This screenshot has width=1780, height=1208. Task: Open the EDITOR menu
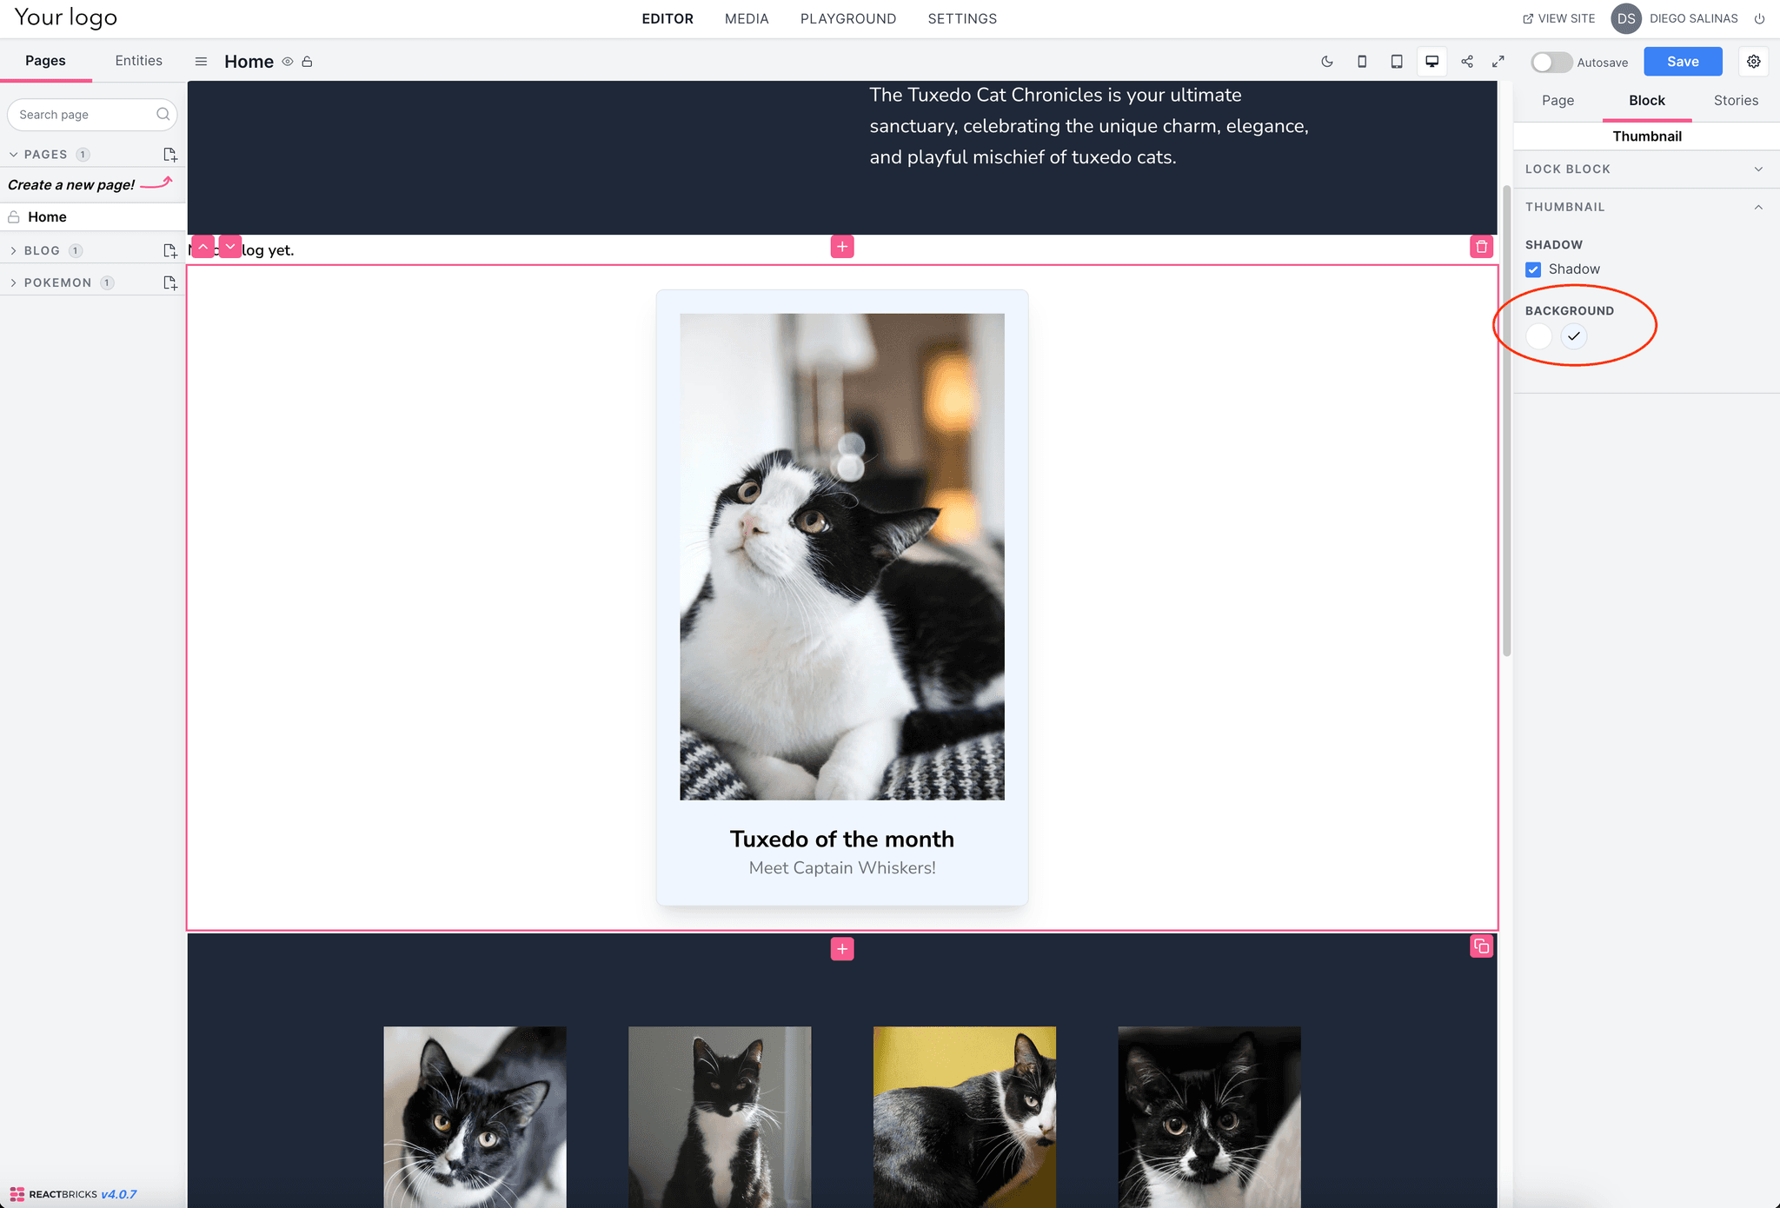point(667,18)
